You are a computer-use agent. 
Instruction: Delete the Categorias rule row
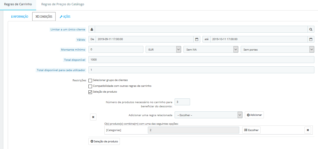point(308,130)
